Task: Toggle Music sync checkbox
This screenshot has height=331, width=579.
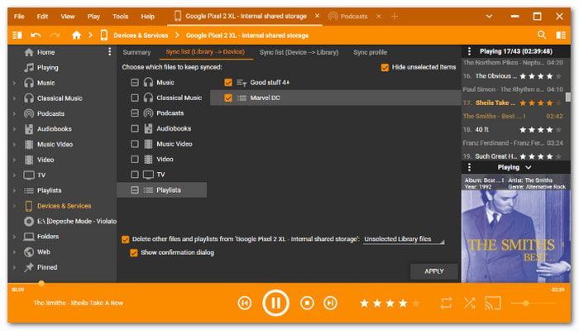Action: (x=135, y=83)
